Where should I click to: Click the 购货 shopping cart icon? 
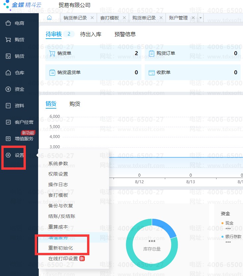click(8, 40)
